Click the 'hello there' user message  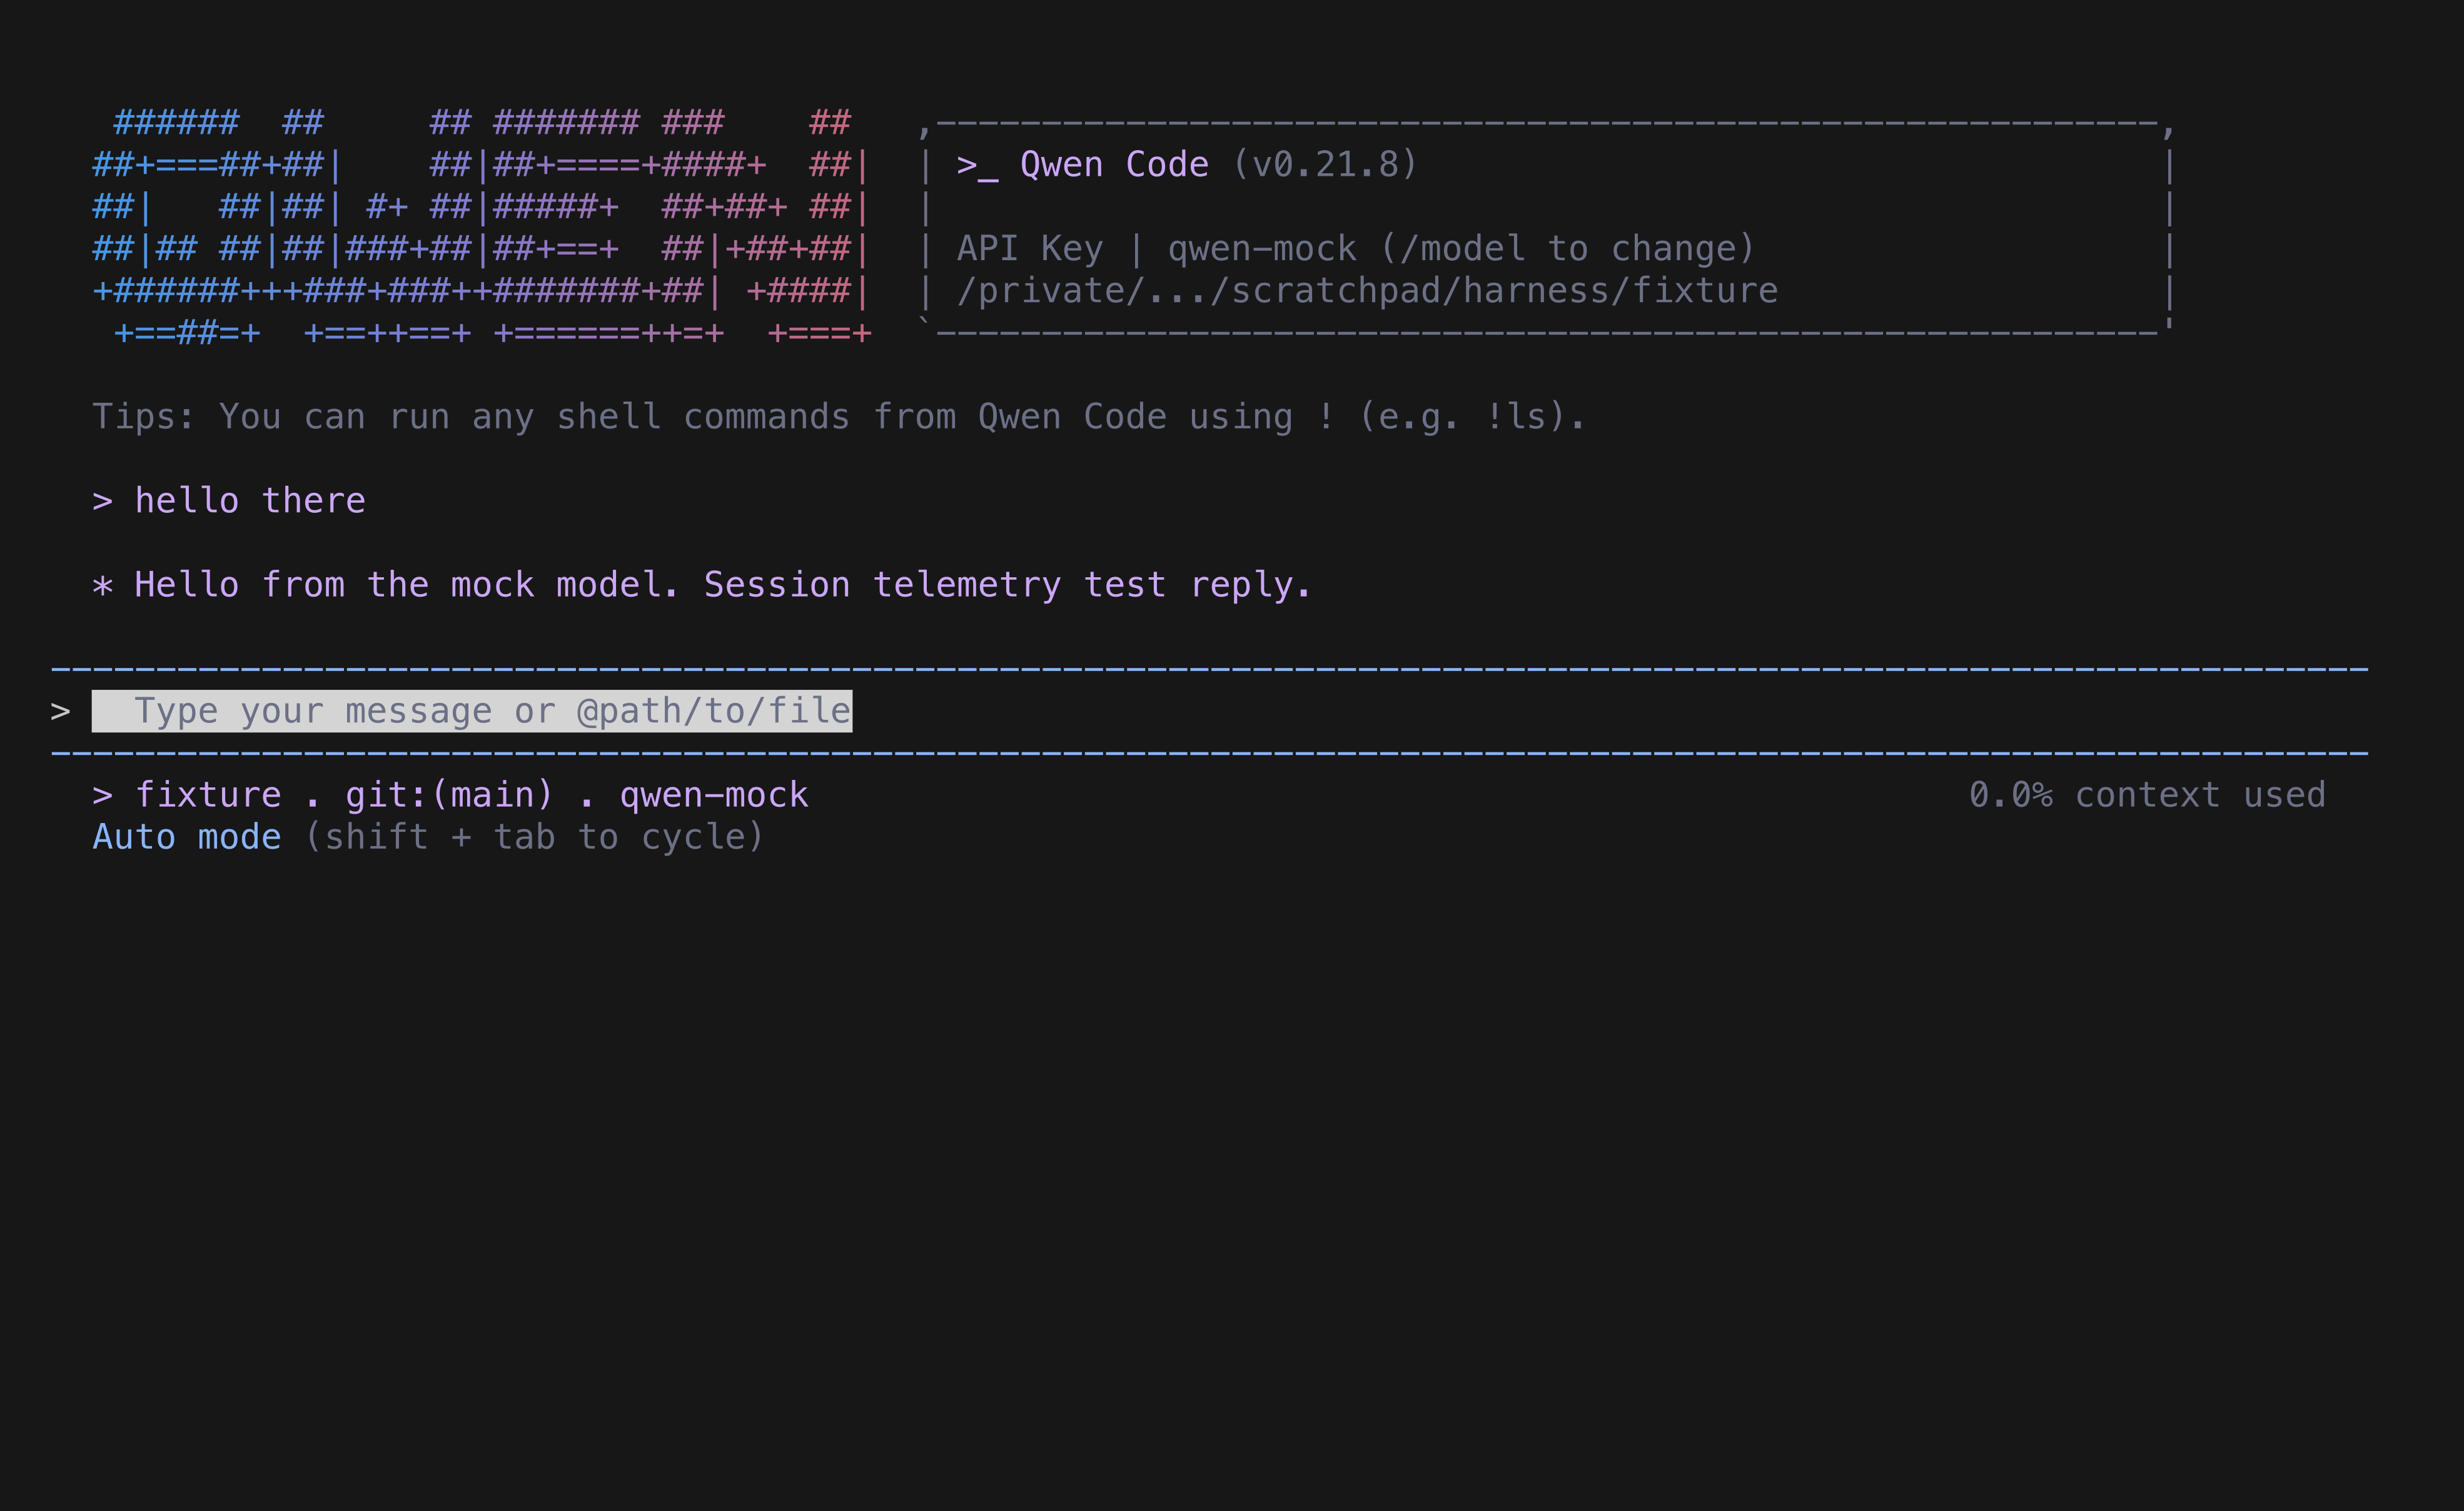(x=250, y=501)
